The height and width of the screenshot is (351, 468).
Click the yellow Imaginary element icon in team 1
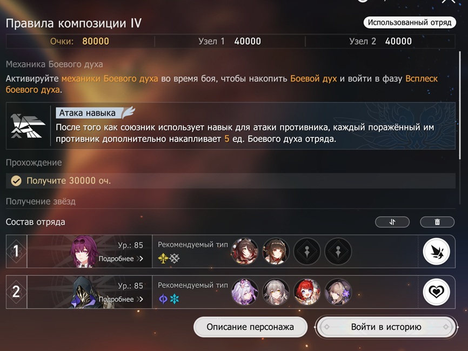(163, 258)
